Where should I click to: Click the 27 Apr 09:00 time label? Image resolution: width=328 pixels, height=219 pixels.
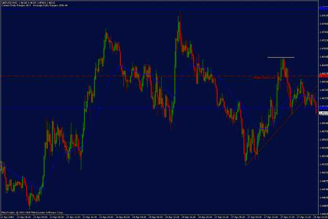pos(255,217)
